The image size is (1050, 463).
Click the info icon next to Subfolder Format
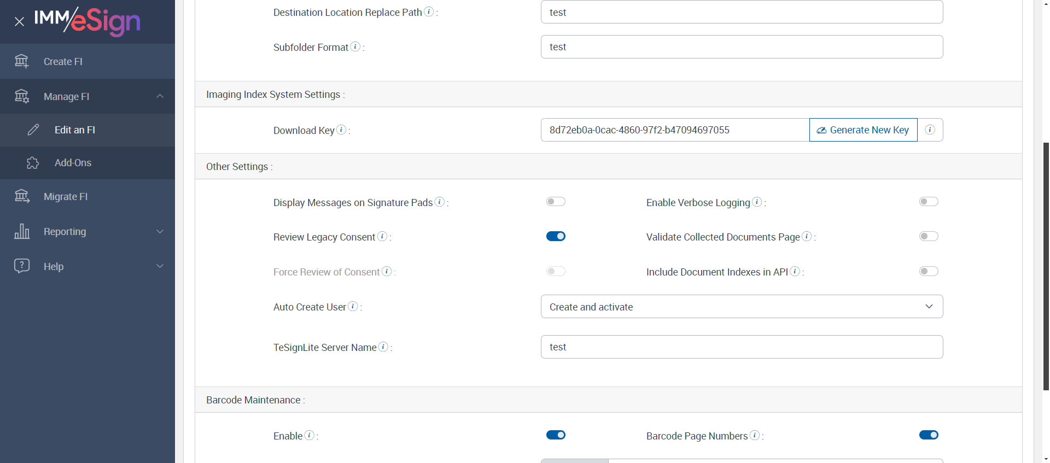point(355,47)
